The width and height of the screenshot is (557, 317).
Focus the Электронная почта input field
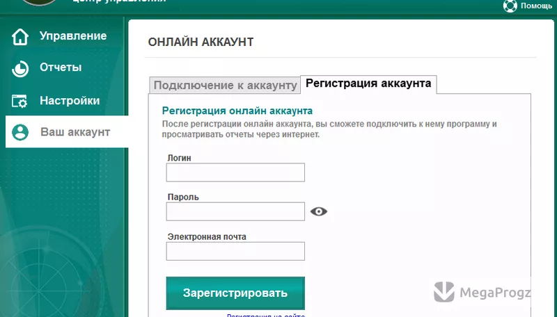click(235, 251)
